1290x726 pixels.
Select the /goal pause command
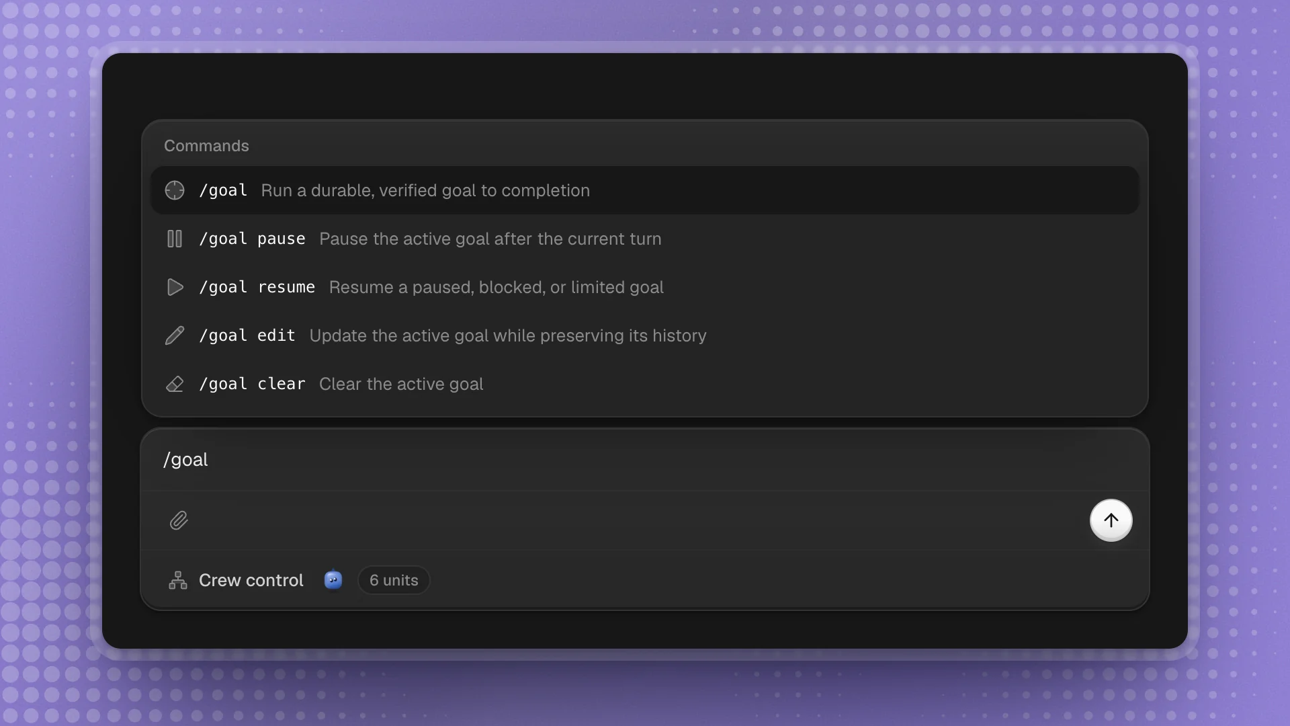click(645, 239)
